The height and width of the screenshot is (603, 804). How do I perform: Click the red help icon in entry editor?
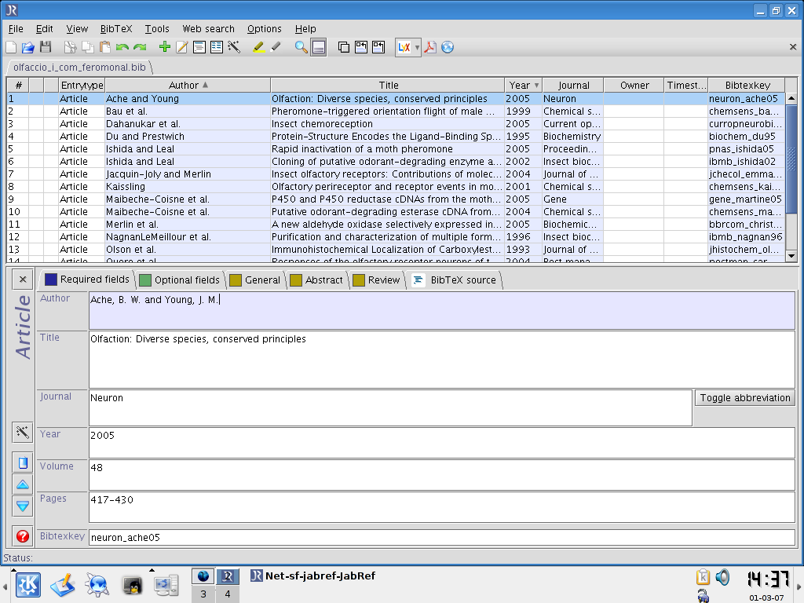point(22,536)
